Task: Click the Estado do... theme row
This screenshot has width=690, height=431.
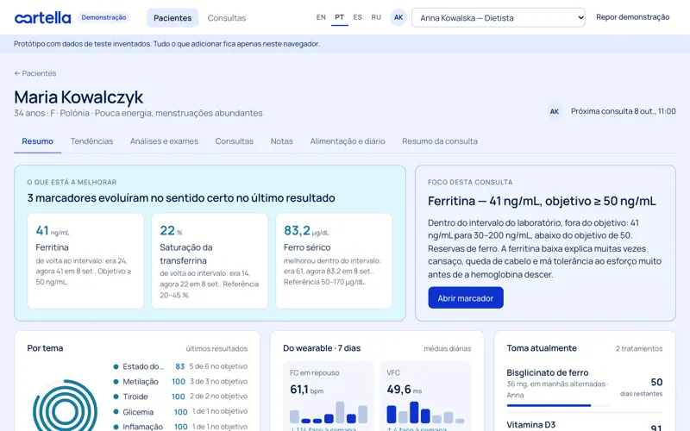Action: pos(180,366)
